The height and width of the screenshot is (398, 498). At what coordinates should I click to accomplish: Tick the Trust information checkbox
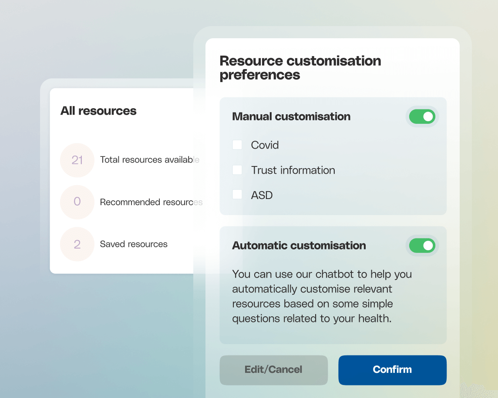(x=237, y=170)
